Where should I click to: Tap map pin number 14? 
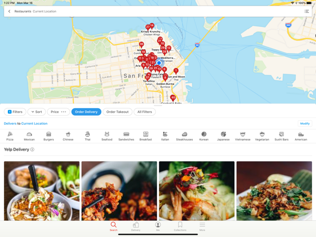(x=152, y=26)
